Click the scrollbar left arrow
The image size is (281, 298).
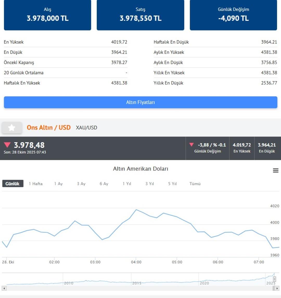(4, 288)
